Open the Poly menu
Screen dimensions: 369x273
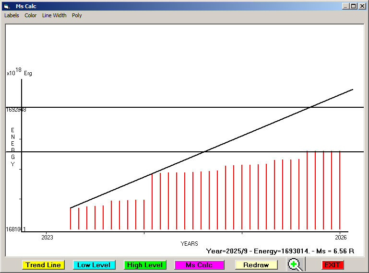tap(77, 15)
